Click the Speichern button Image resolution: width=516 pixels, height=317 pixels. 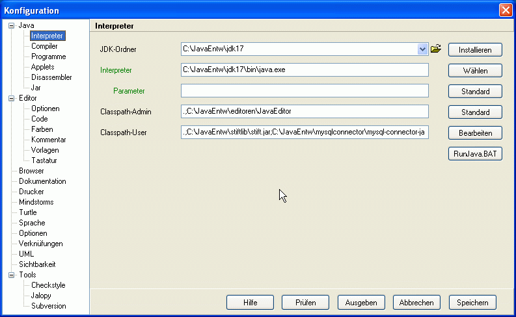(x=472, y=303)
